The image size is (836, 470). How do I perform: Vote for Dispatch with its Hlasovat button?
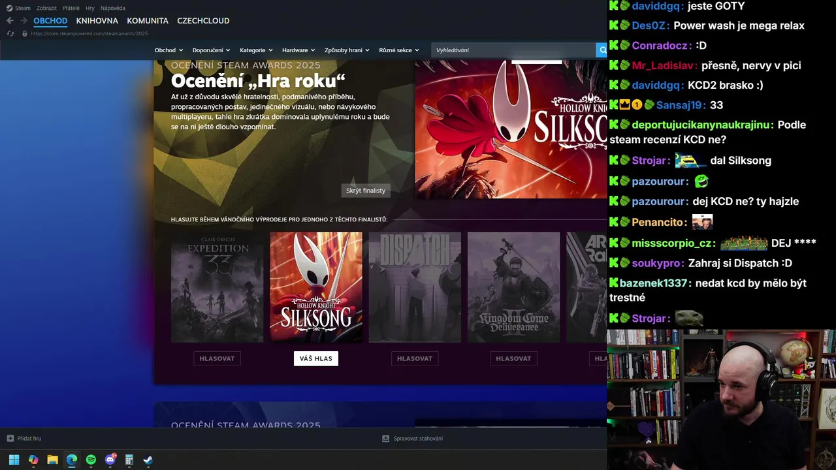click(x=415, y=358)
